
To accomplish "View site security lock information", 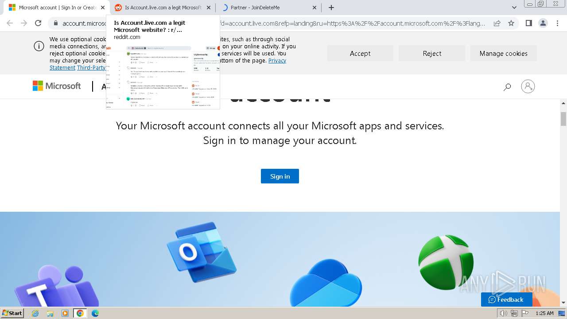I will [x=56, y=23].
